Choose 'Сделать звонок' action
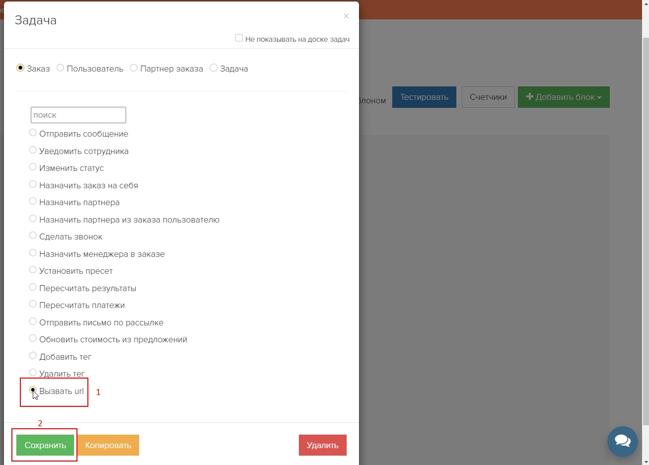Image resolution: width=649 pixels, height=465 pixels. 33,235
